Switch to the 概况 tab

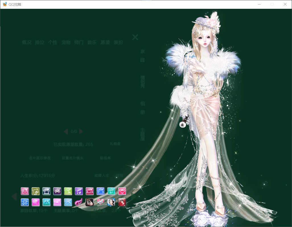pos(27,43)
